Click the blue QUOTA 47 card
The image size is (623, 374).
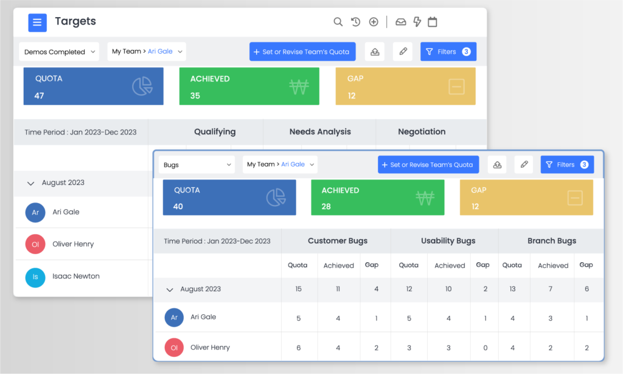pyautogui.click(x=93, y=86)
